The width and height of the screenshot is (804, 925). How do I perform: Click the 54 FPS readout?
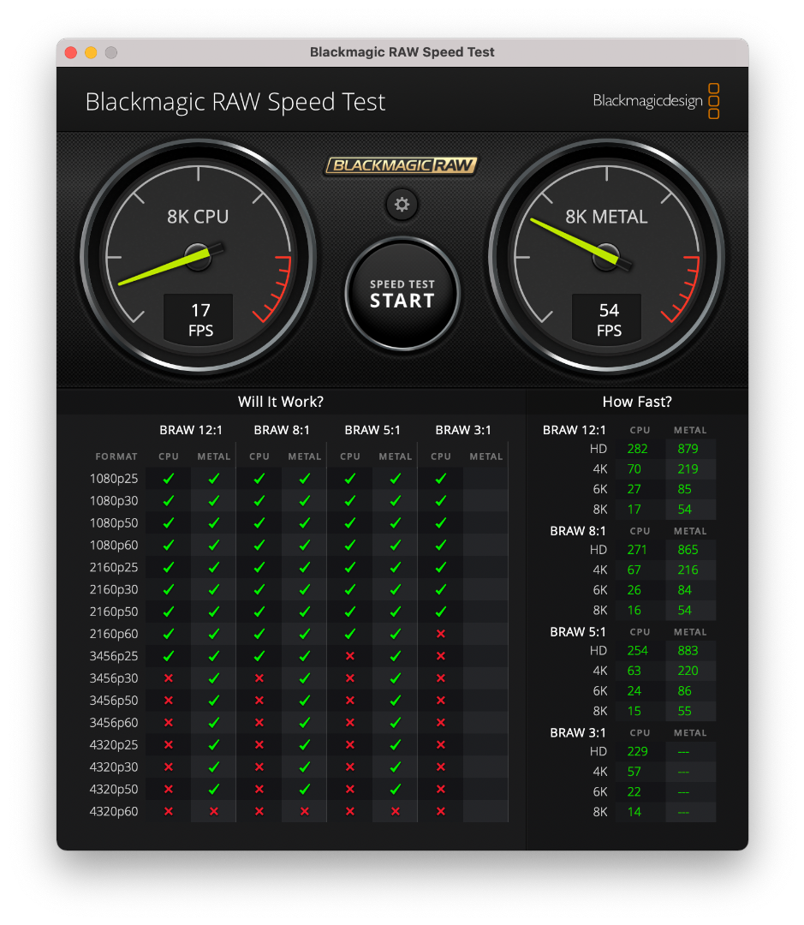point(607,319)
